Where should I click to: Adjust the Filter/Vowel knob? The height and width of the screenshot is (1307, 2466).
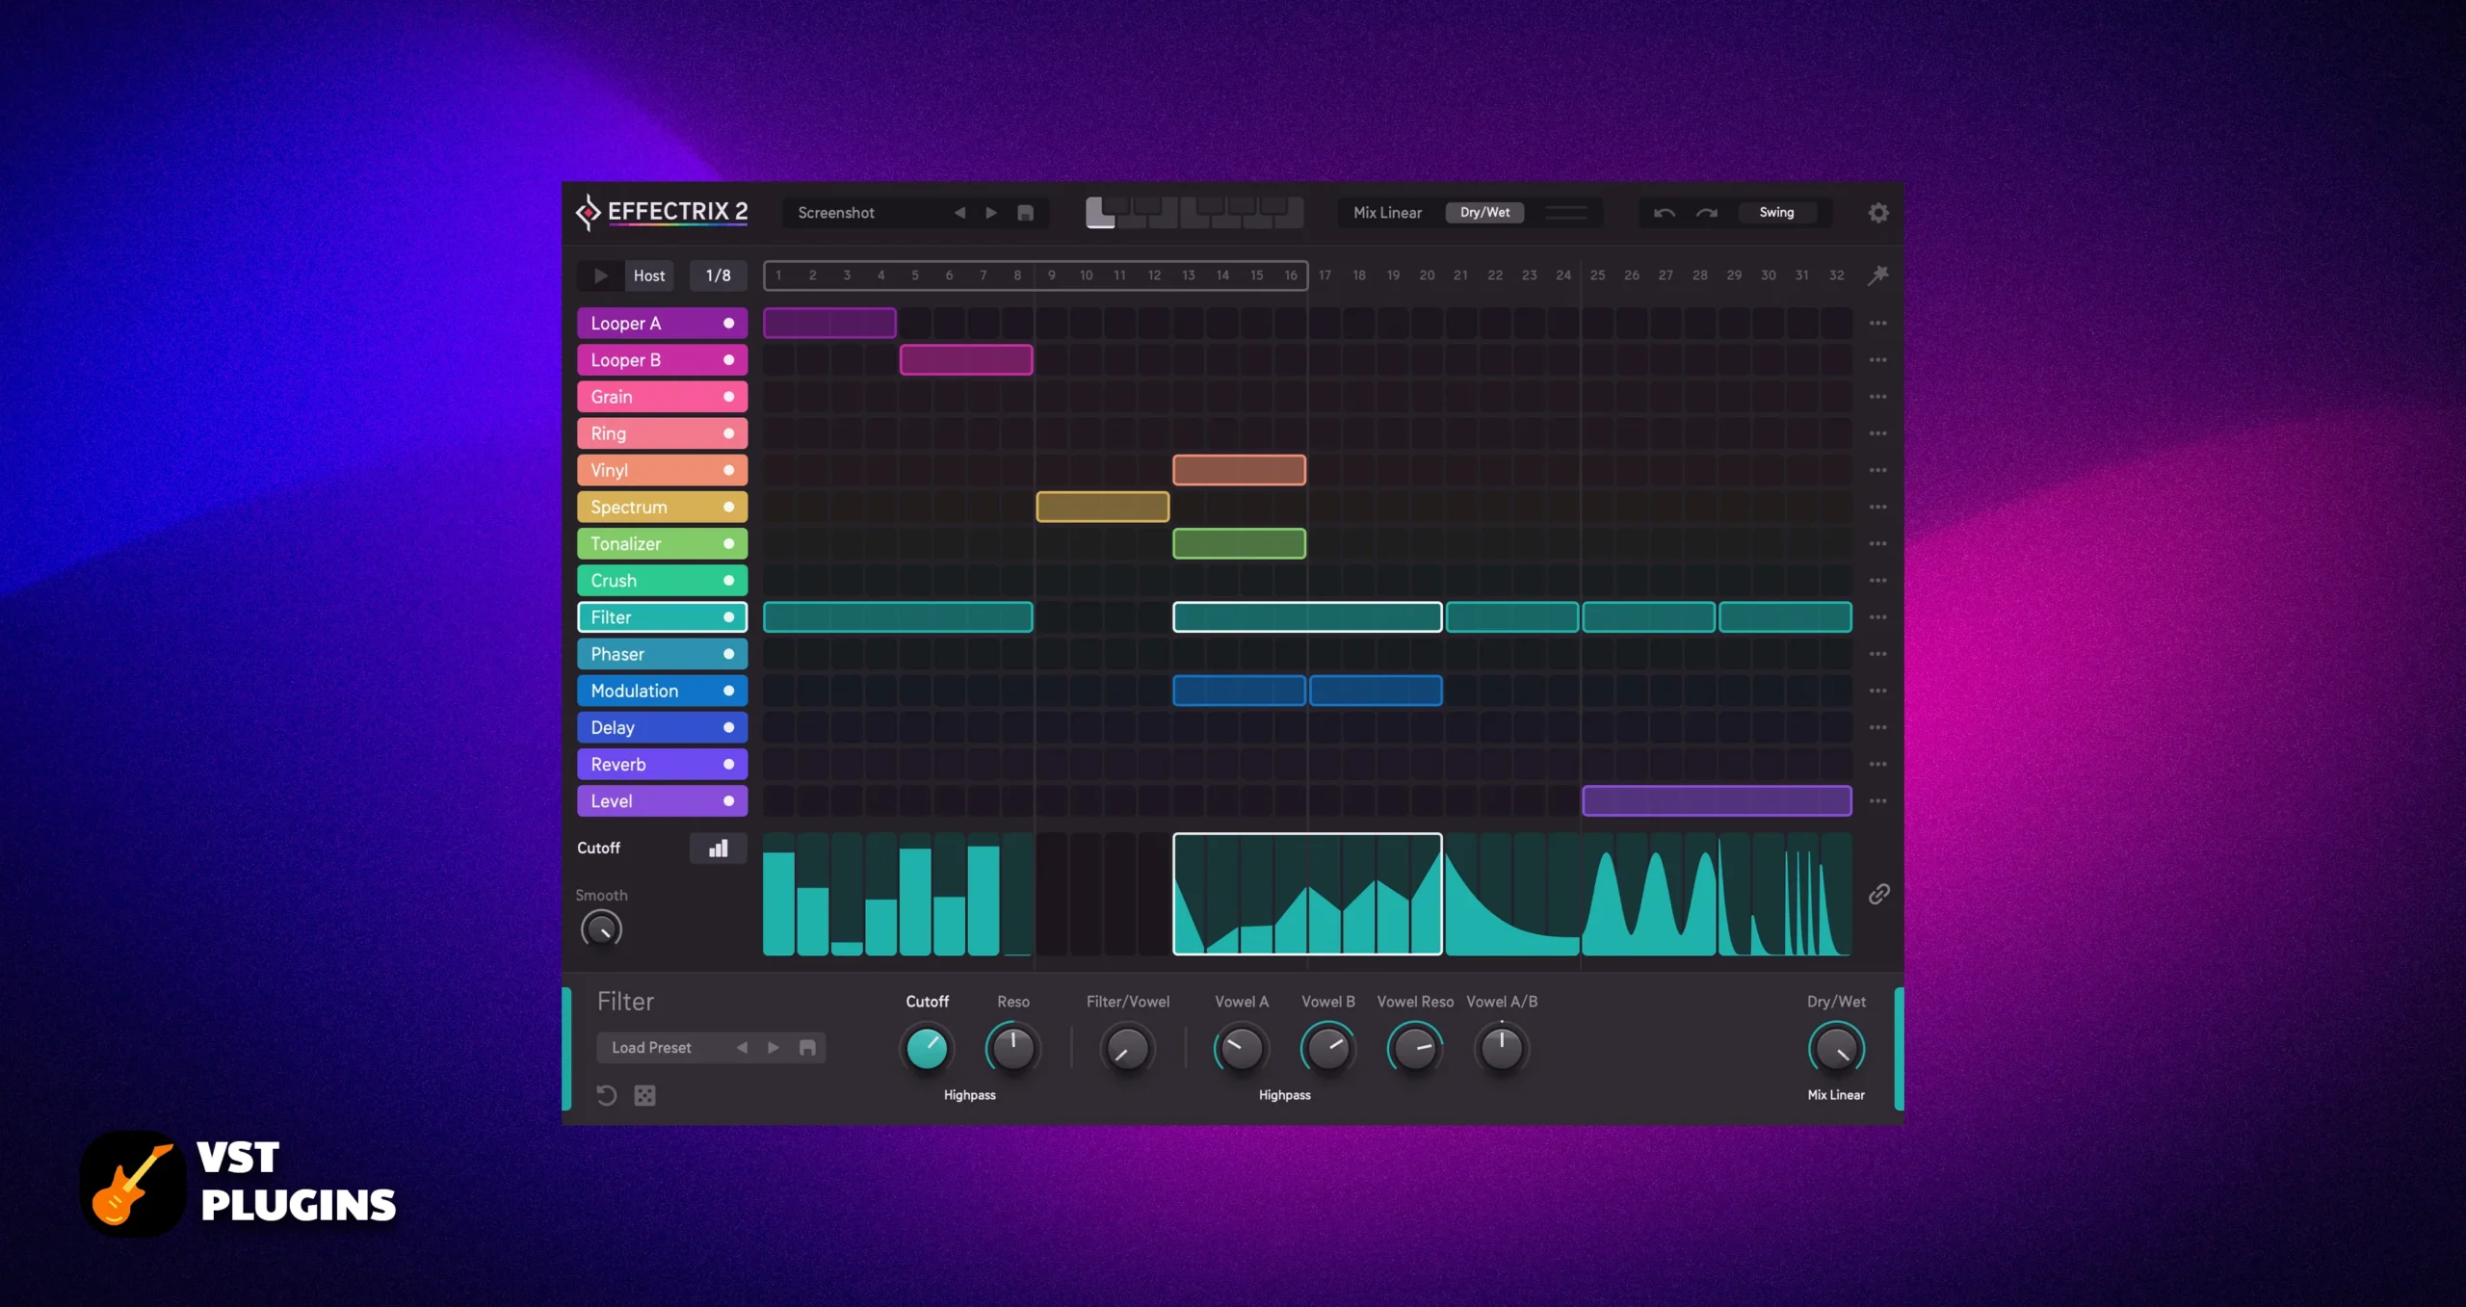click(1126, 1049)
